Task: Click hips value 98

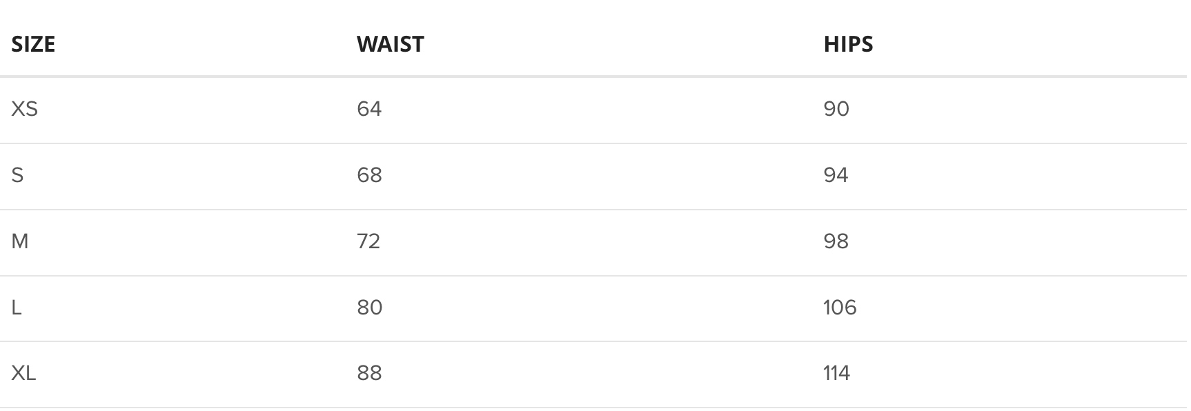Action: [836, 241]
